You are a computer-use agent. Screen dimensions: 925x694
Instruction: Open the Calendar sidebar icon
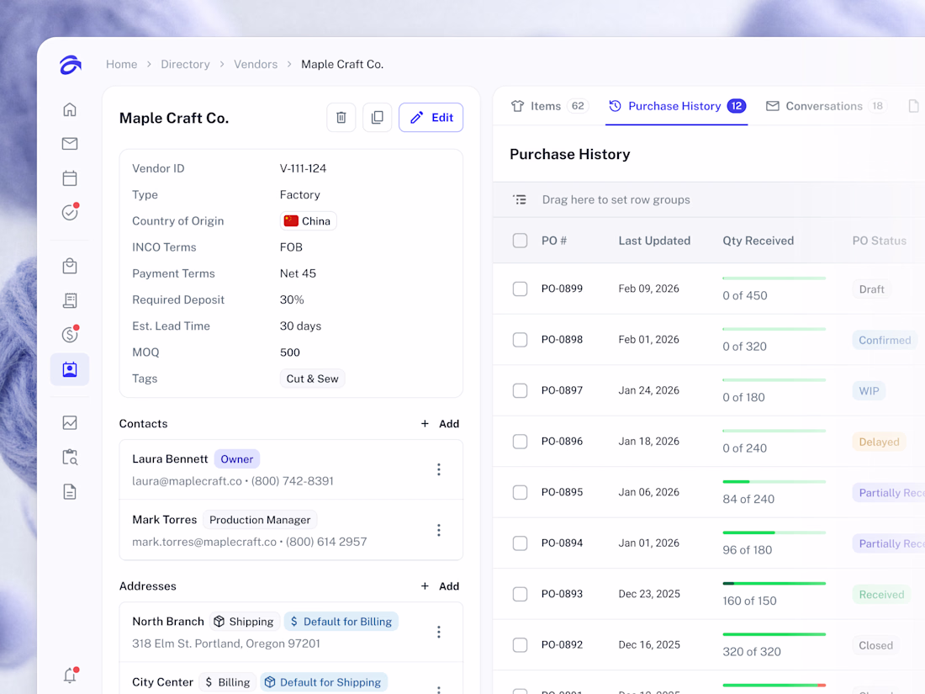[70, 177]
